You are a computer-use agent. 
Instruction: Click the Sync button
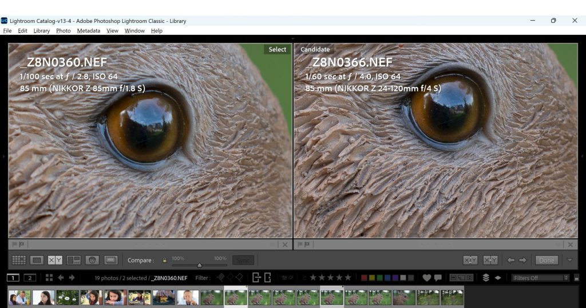point(243,260)
